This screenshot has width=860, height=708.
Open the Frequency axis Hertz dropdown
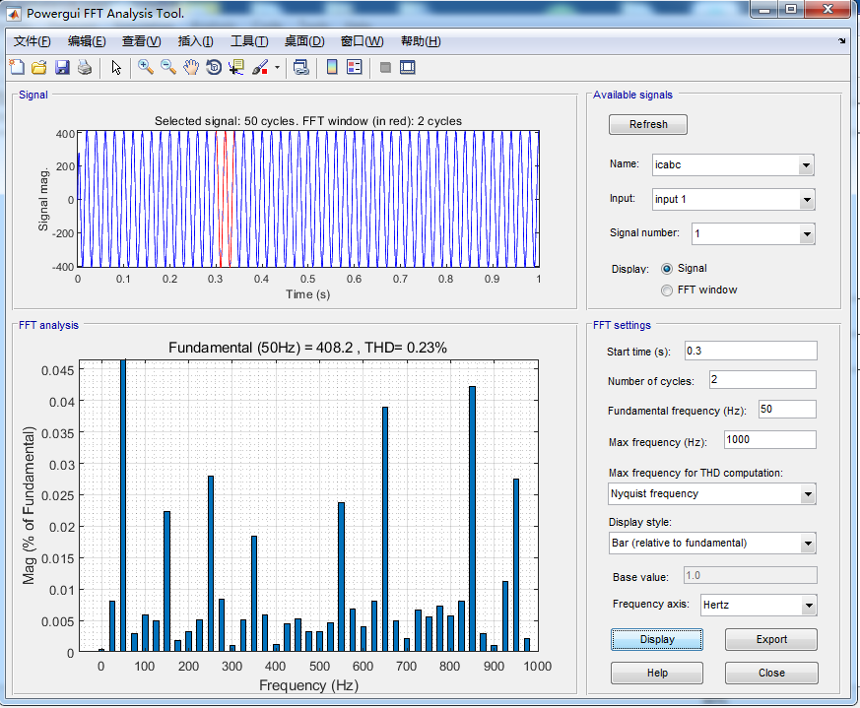759,605
